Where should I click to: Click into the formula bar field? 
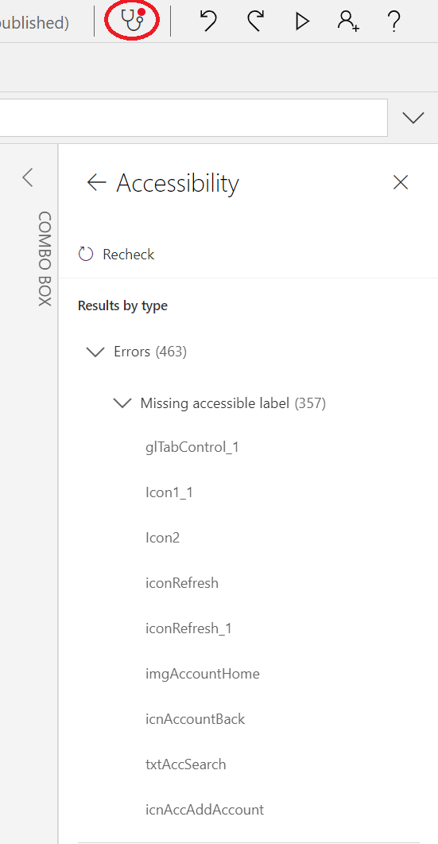pyautogui.click(x=194, y=118)
